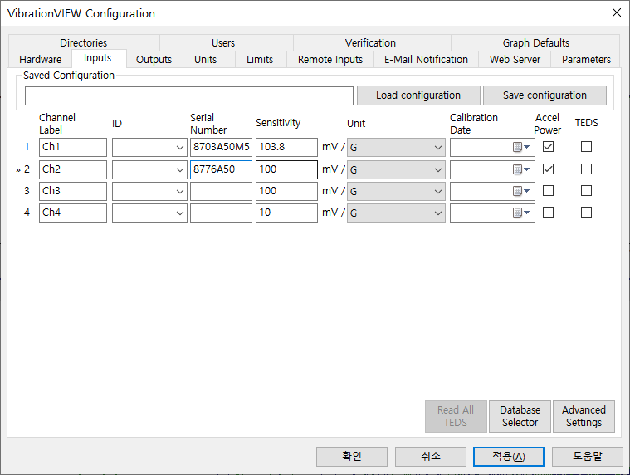This screenshot has width=630, height=475.
Task: Click serial number field showing 8776A50
Action: click(221, 169)
